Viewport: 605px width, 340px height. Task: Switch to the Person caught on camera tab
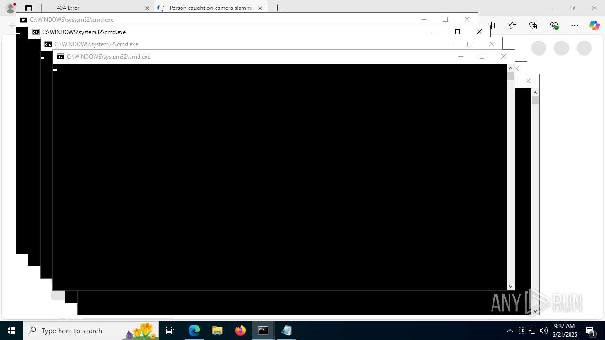tap(211, 8)
